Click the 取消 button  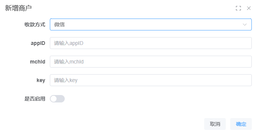tap(215, 124)
